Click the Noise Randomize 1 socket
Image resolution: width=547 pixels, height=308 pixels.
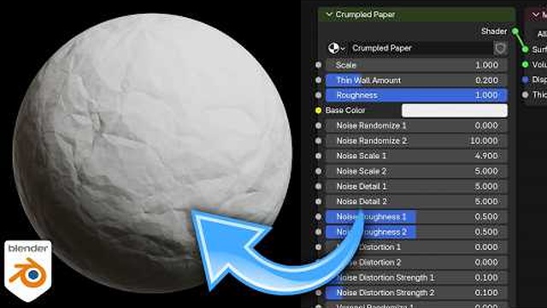[318, 126]
